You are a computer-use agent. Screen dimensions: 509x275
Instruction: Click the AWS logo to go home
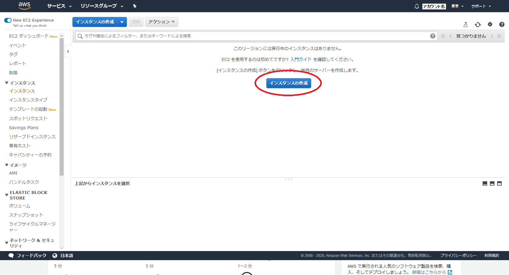click(x=24, y=6)
